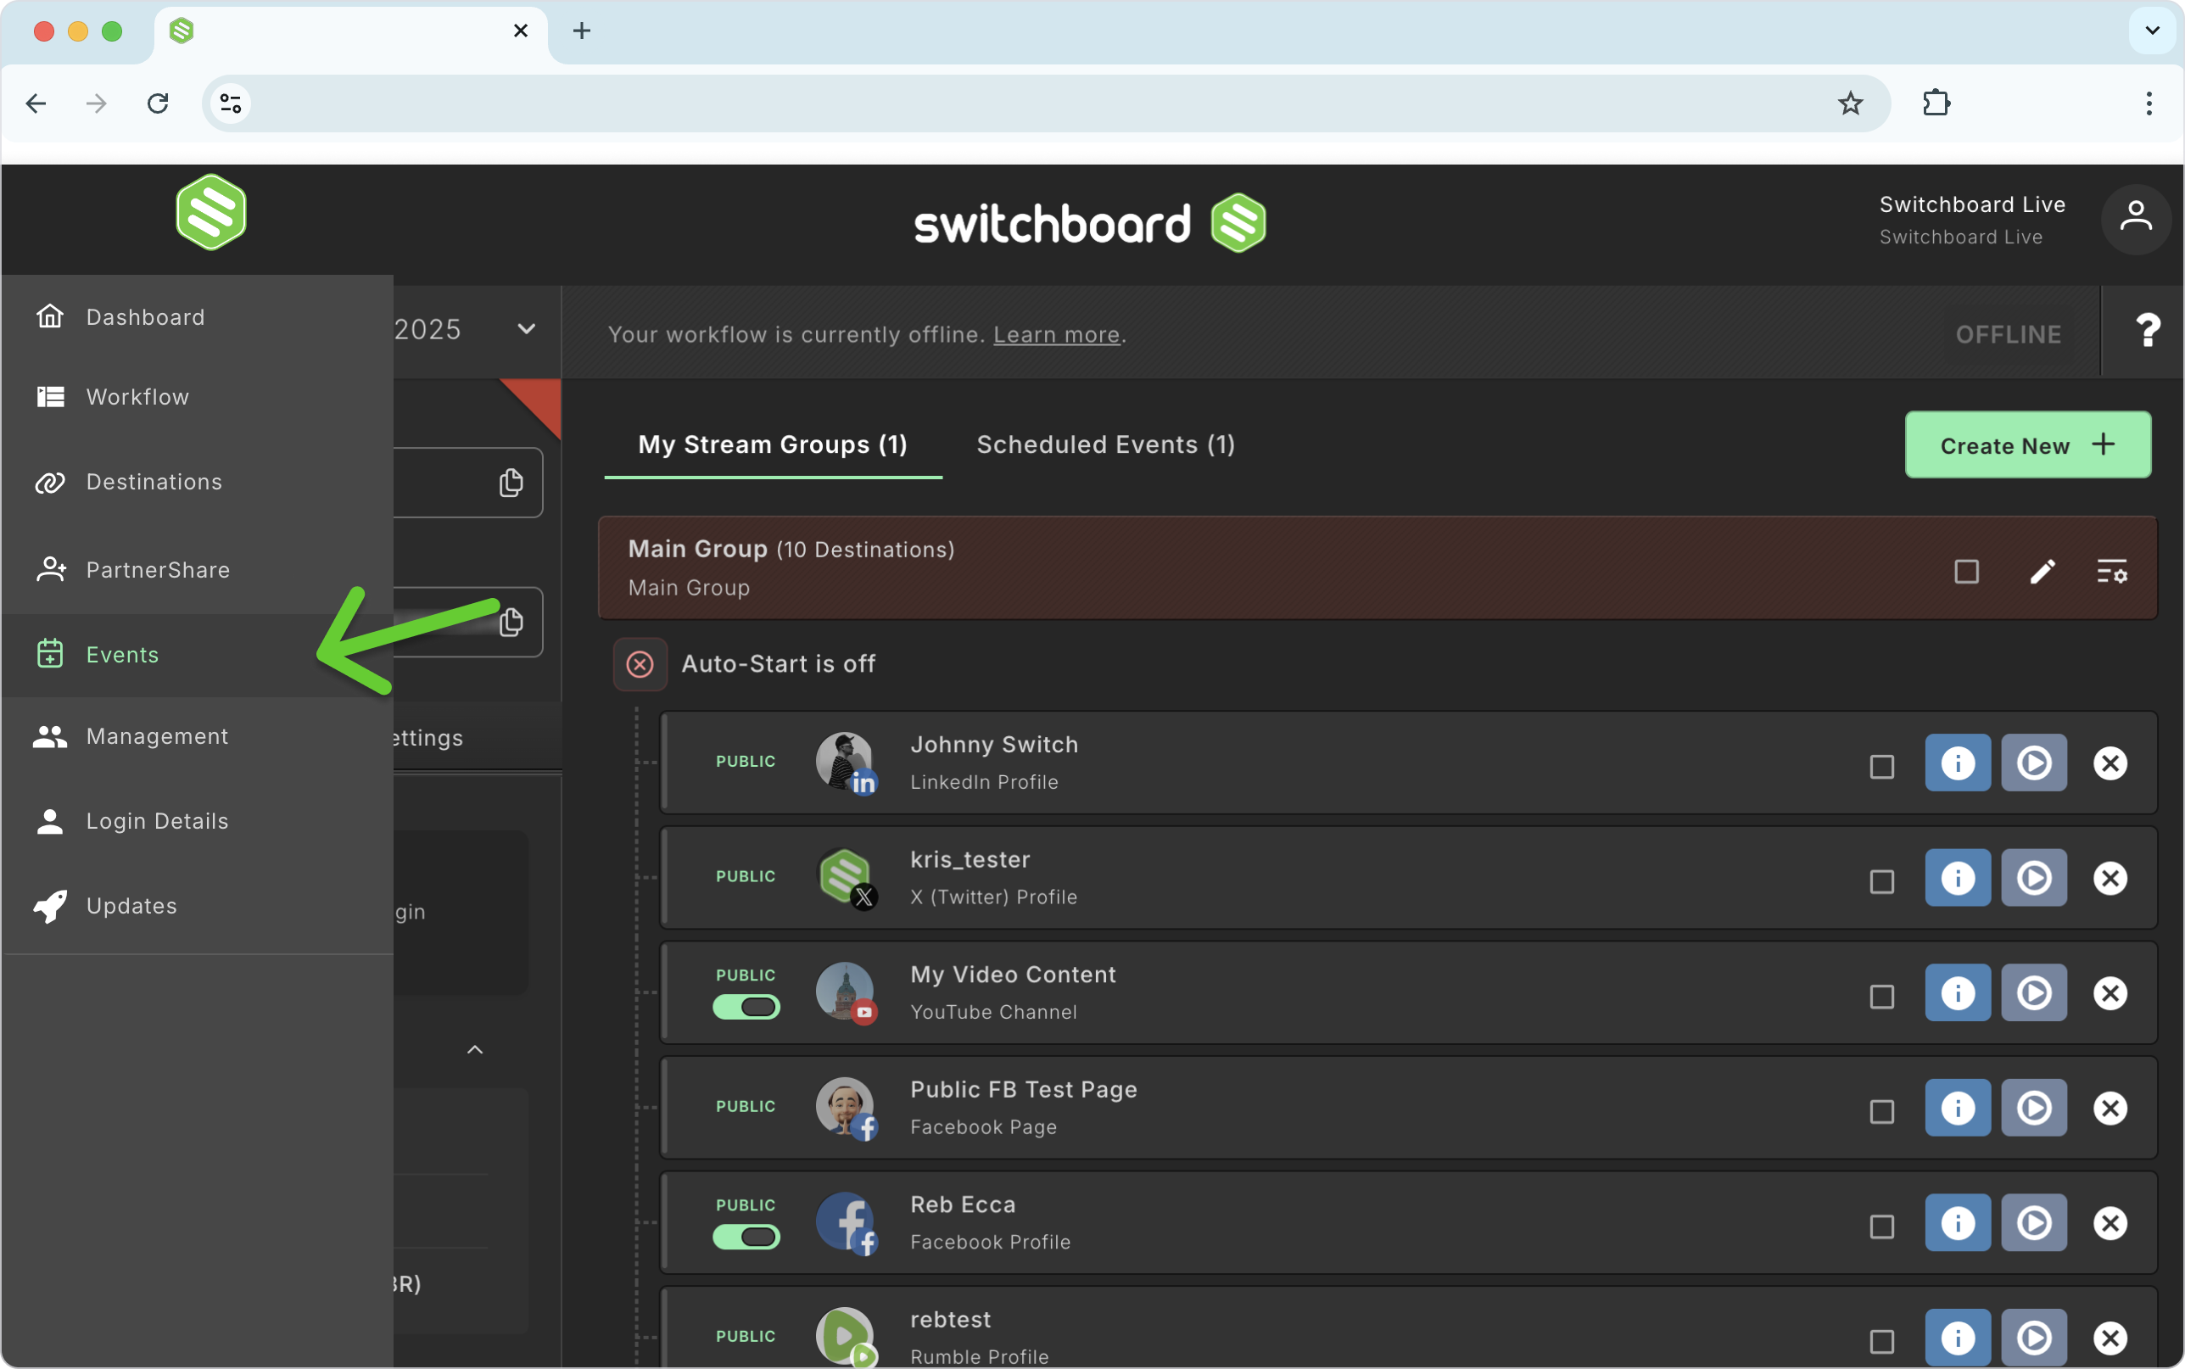Toggle the Reb Ecca public switch
This screenshot has width=2185, height=1369.
click(746, 1237)
